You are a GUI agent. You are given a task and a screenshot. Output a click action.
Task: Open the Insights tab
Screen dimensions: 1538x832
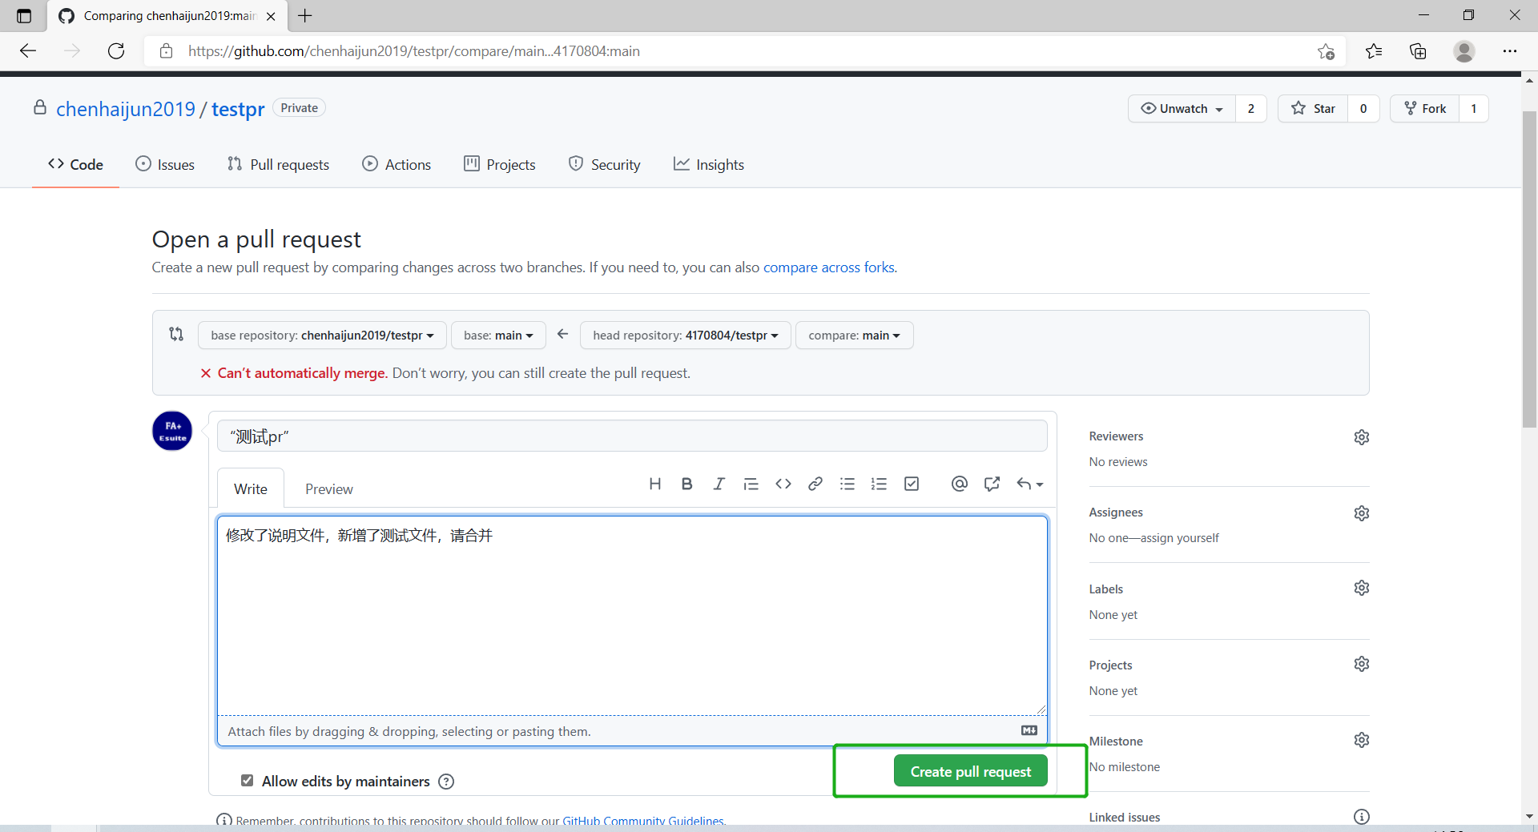click(x=709, y=164)
